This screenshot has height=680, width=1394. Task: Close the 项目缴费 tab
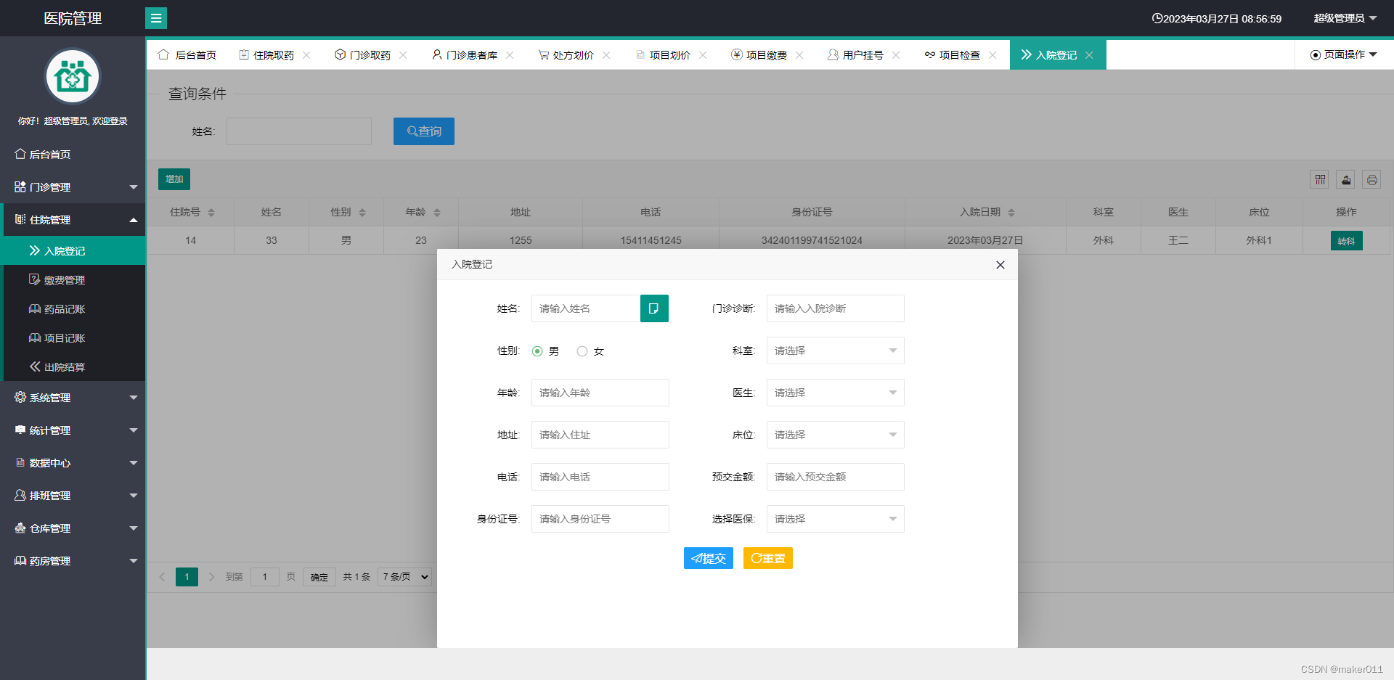pos(799,55)
